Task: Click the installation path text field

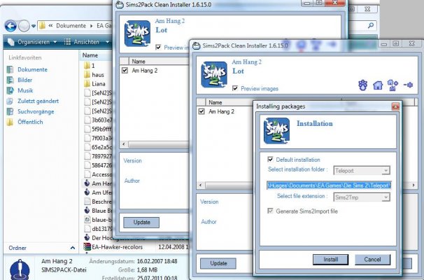Action: click(329, 185)
